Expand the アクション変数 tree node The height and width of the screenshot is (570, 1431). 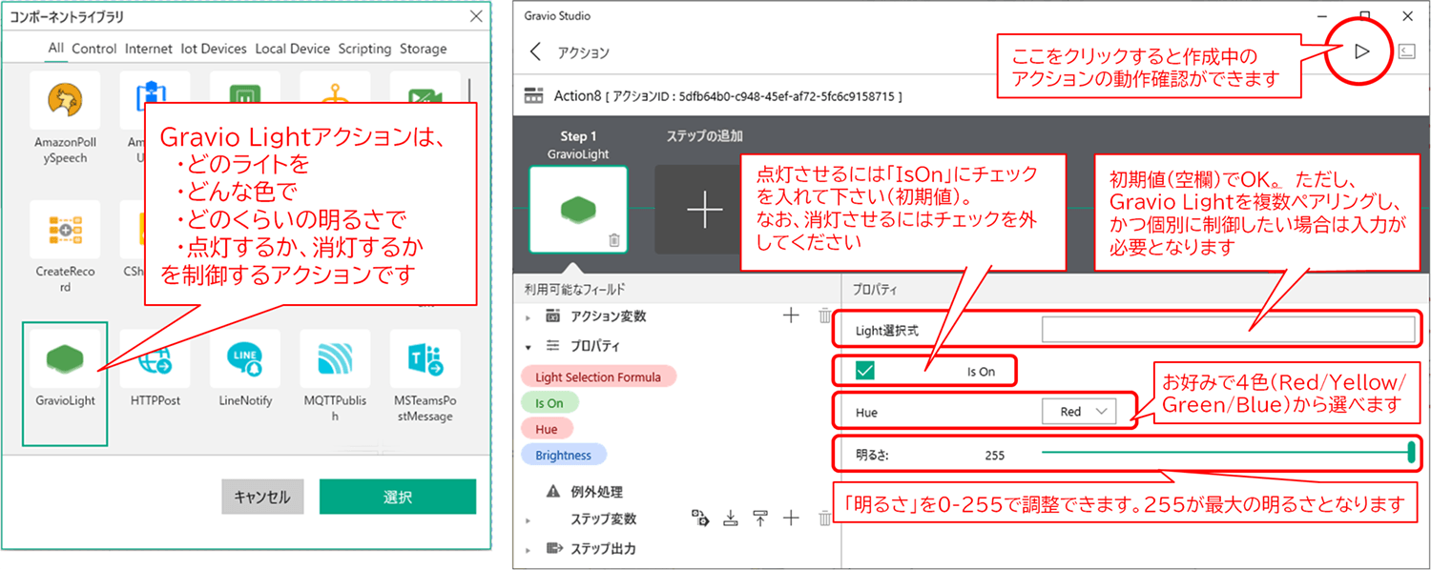point(529,316)
